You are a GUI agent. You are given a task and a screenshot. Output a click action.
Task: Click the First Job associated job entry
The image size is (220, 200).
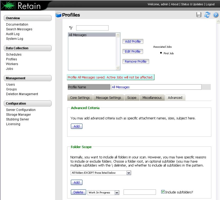click(169, 53)
